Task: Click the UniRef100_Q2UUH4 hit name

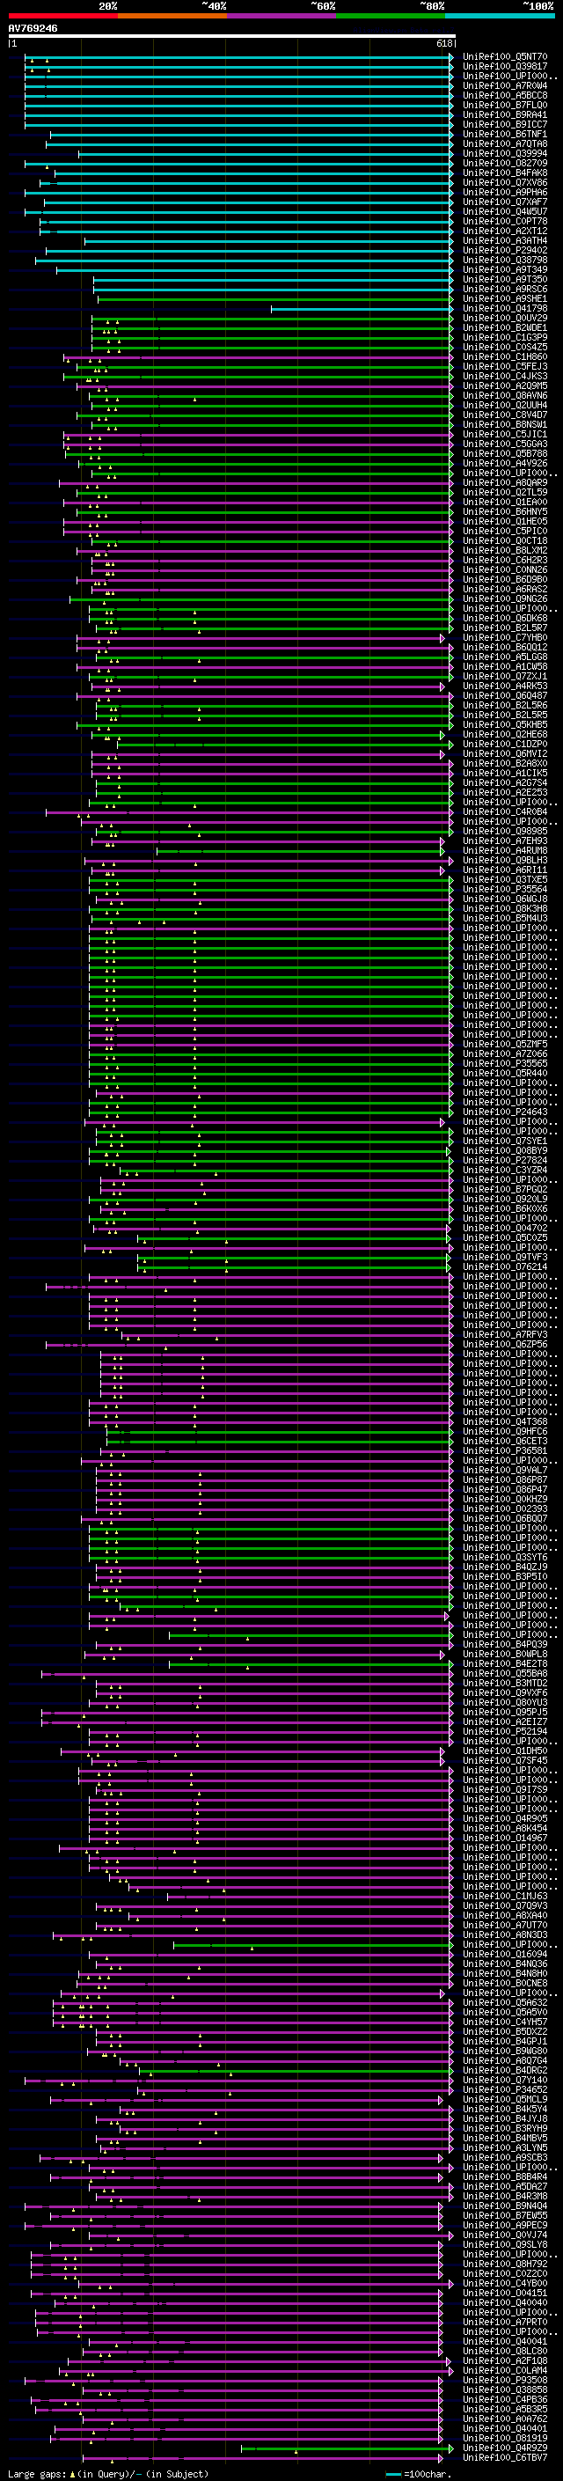Action: 505,406
